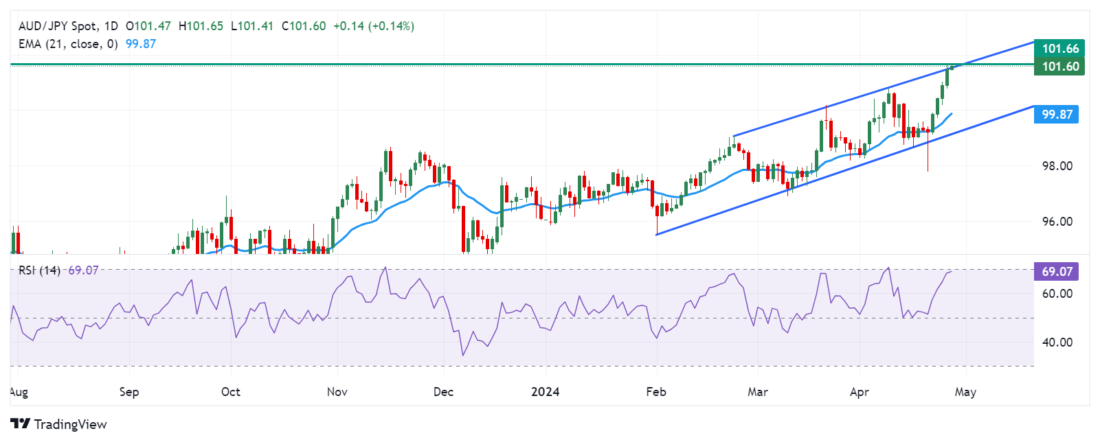Click the 96.00 price axis label

pos(1057,222)
